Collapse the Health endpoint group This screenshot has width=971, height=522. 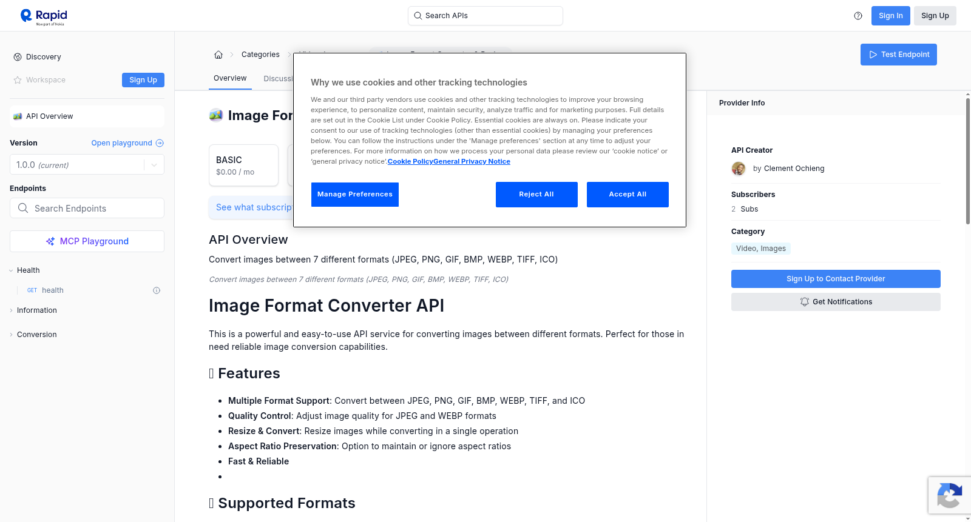coord(11,270)
